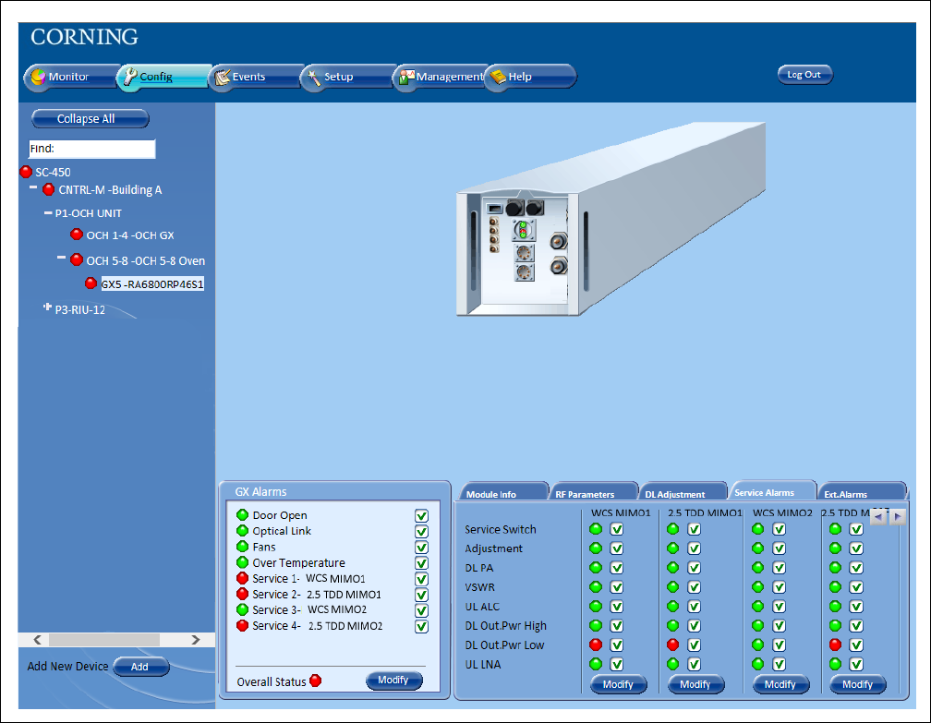Click Add button for new device

click(x=140, y=667)
